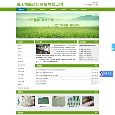Image resolution: width=115 pixels, height=115 pixels.
Task: Open the 联系我们 navigation menu item
Action: 84,10
